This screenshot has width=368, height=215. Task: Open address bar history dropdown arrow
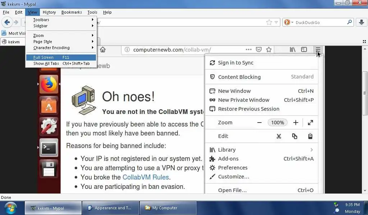point(276,23)
